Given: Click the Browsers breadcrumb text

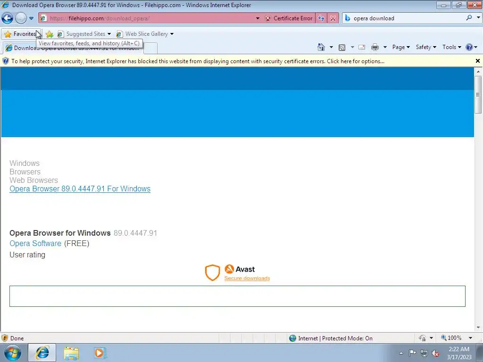Looking at the screenshot, I should tap(25, 172).
